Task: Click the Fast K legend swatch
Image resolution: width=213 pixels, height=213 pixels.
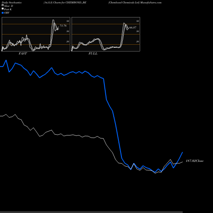Action: (x=3, y=9)
